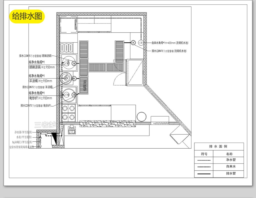This screenshot has height=198, width=256.
Task: Select the 自来水角阀 dishwasher sink annotation
Action: point(170,43)
